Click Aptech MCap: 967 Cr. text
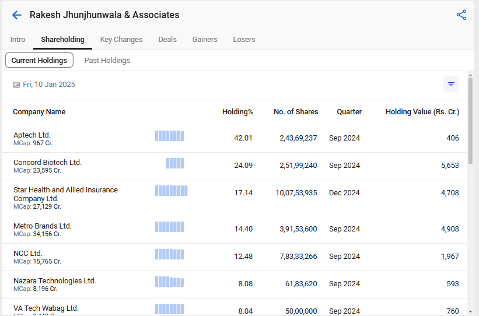Screen dimensions: 479x316 point(33,143)
